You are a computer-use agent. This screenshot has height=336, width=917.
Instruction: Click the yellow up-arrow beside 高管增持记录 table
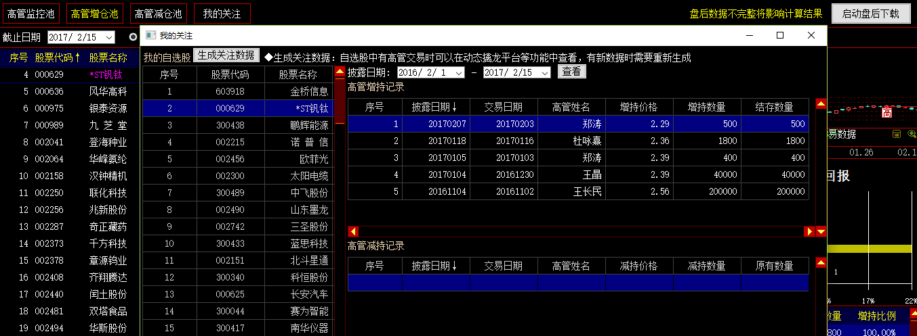click(x=821, y=104)
